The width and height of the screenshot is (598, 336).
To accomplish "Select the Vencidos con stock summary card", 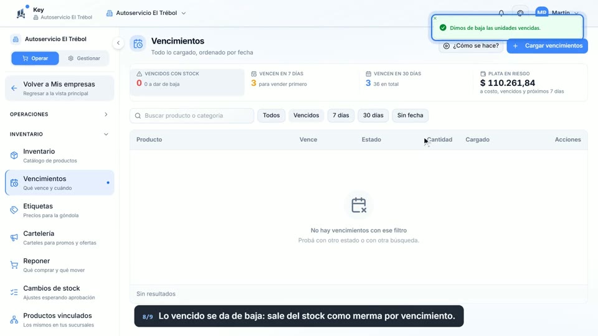I will coord(187,82).
